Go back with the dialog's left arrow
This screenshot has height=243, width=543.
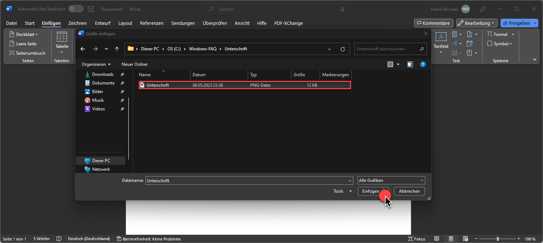(83, 49)
